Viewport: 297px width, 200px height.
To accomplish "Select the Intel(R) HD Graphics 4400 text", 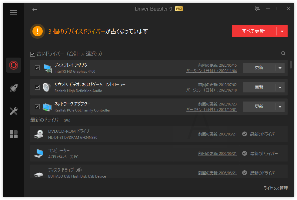I will 75,72.
